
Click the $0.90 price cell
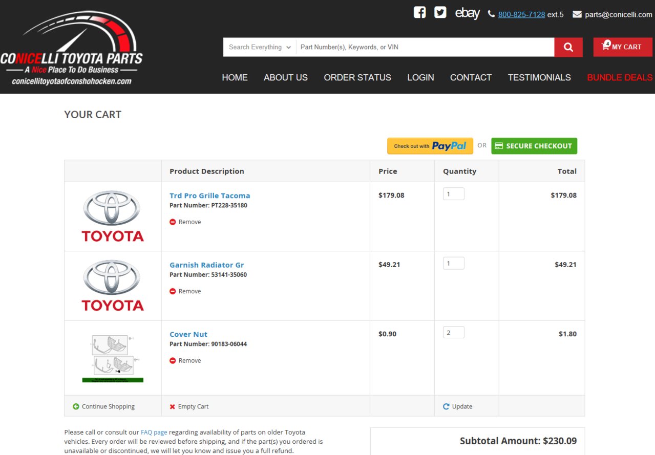[387, 334]
